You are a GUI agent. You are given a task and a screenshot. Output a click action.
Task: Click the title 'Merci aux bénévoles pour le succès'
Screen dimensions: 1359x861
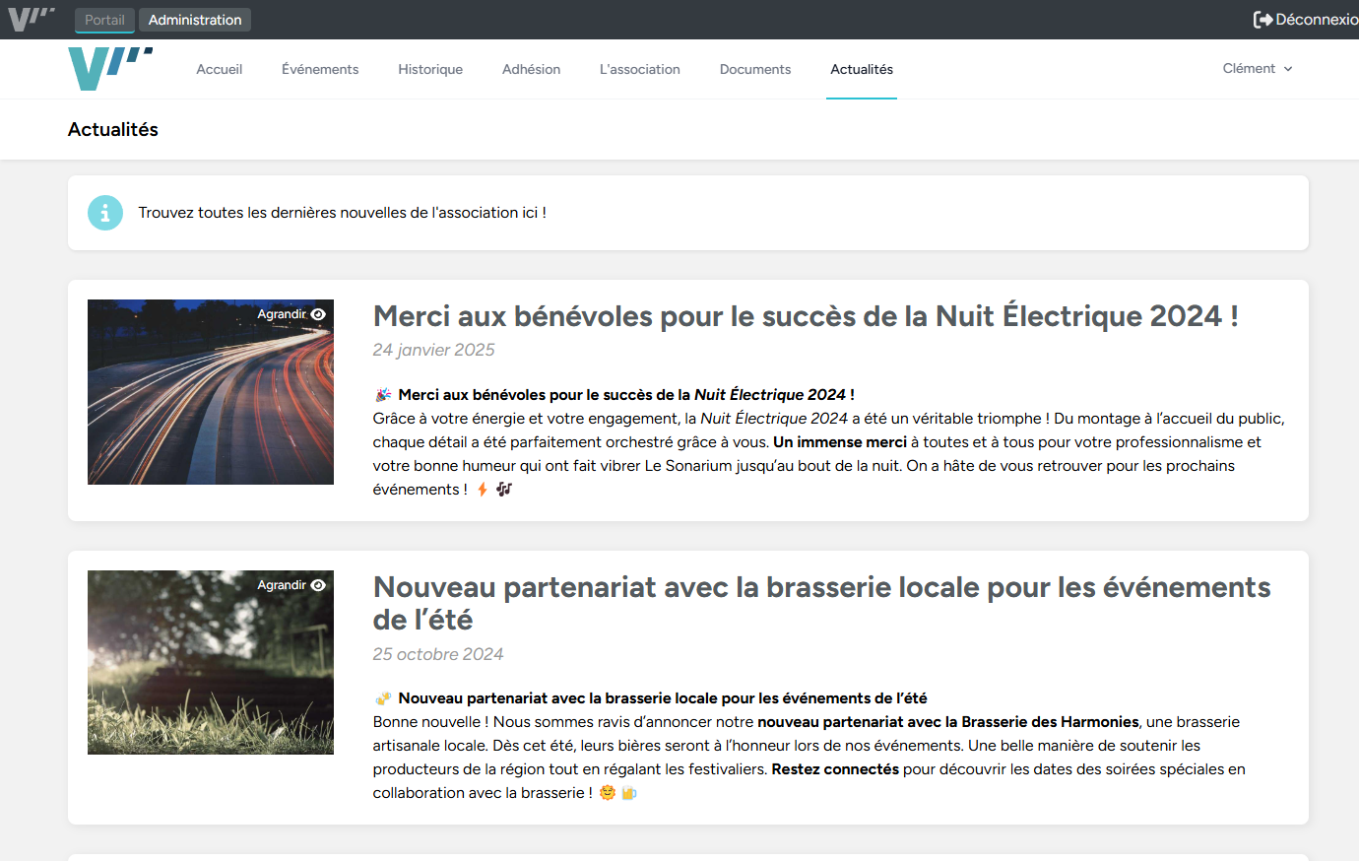(x=806, y=316)
